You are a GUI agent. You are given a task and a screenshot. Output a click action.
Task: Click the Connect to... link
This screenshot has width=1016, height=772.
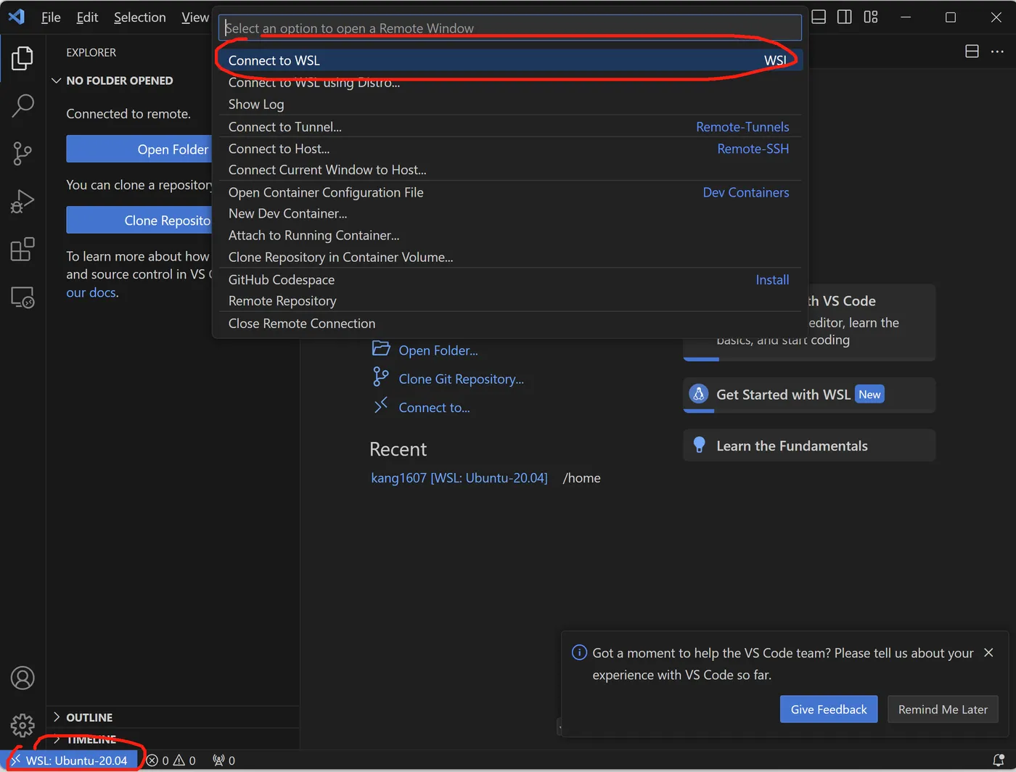[434, 408]
